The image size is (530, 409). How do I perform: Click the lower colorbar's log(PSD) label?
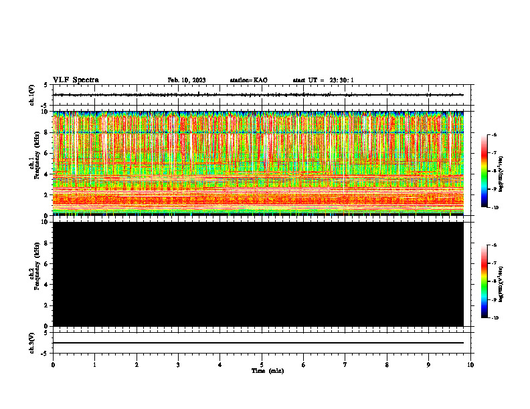(501, 284)
